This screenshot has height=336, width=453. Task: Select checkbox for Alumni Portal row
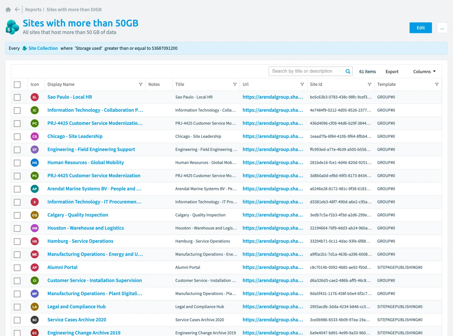[x=17, y=268]
